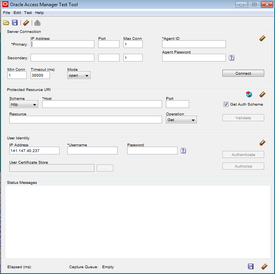Clear Protected Resource URI with eraser icon

[262, 94]
